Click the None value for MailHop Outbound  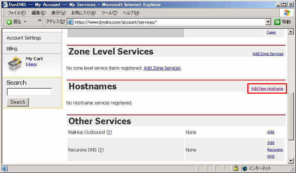[191, 132]
